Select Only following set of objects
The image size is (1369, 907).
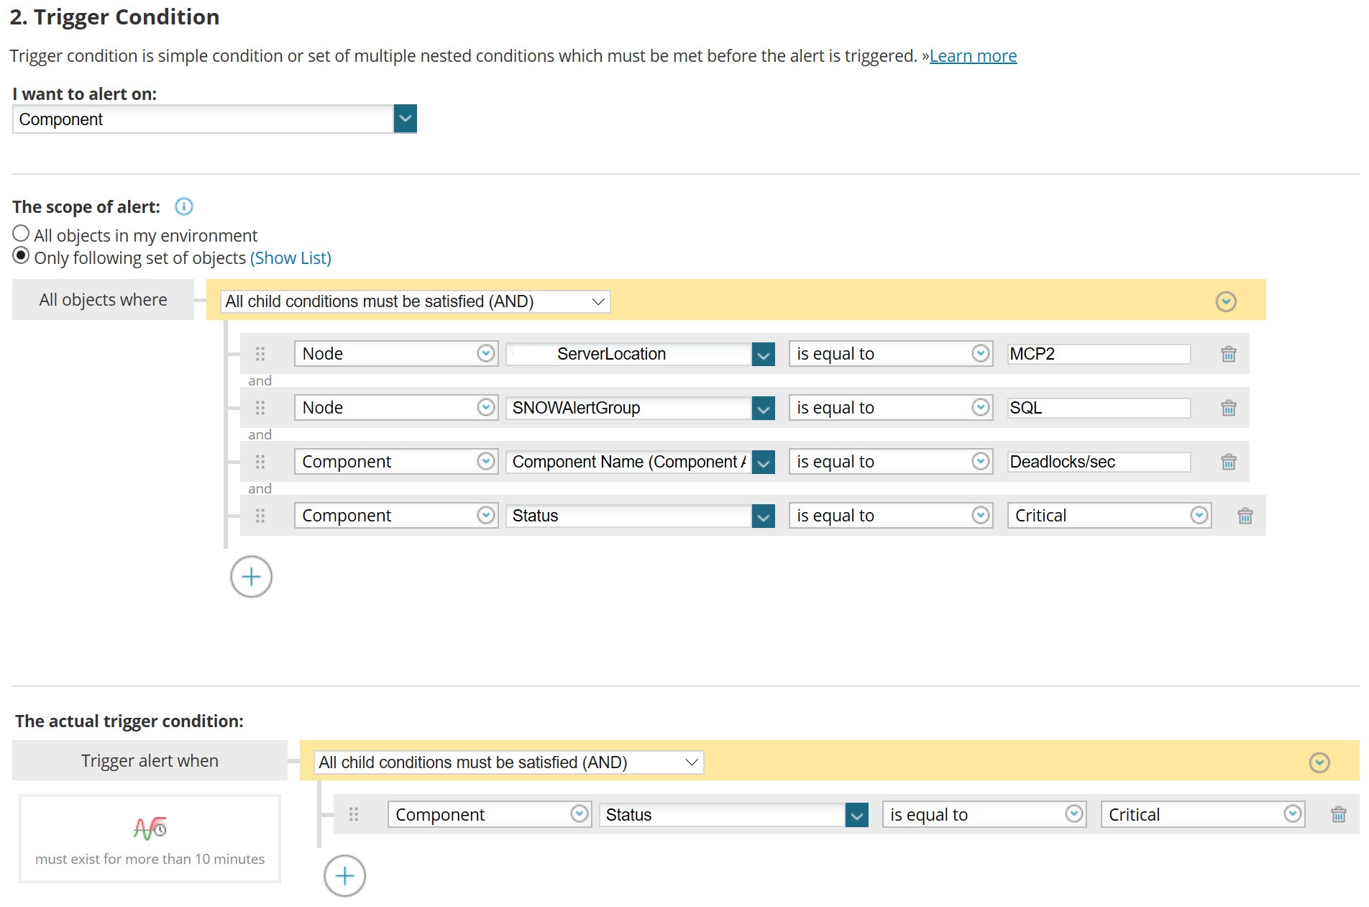click(21, 256)
